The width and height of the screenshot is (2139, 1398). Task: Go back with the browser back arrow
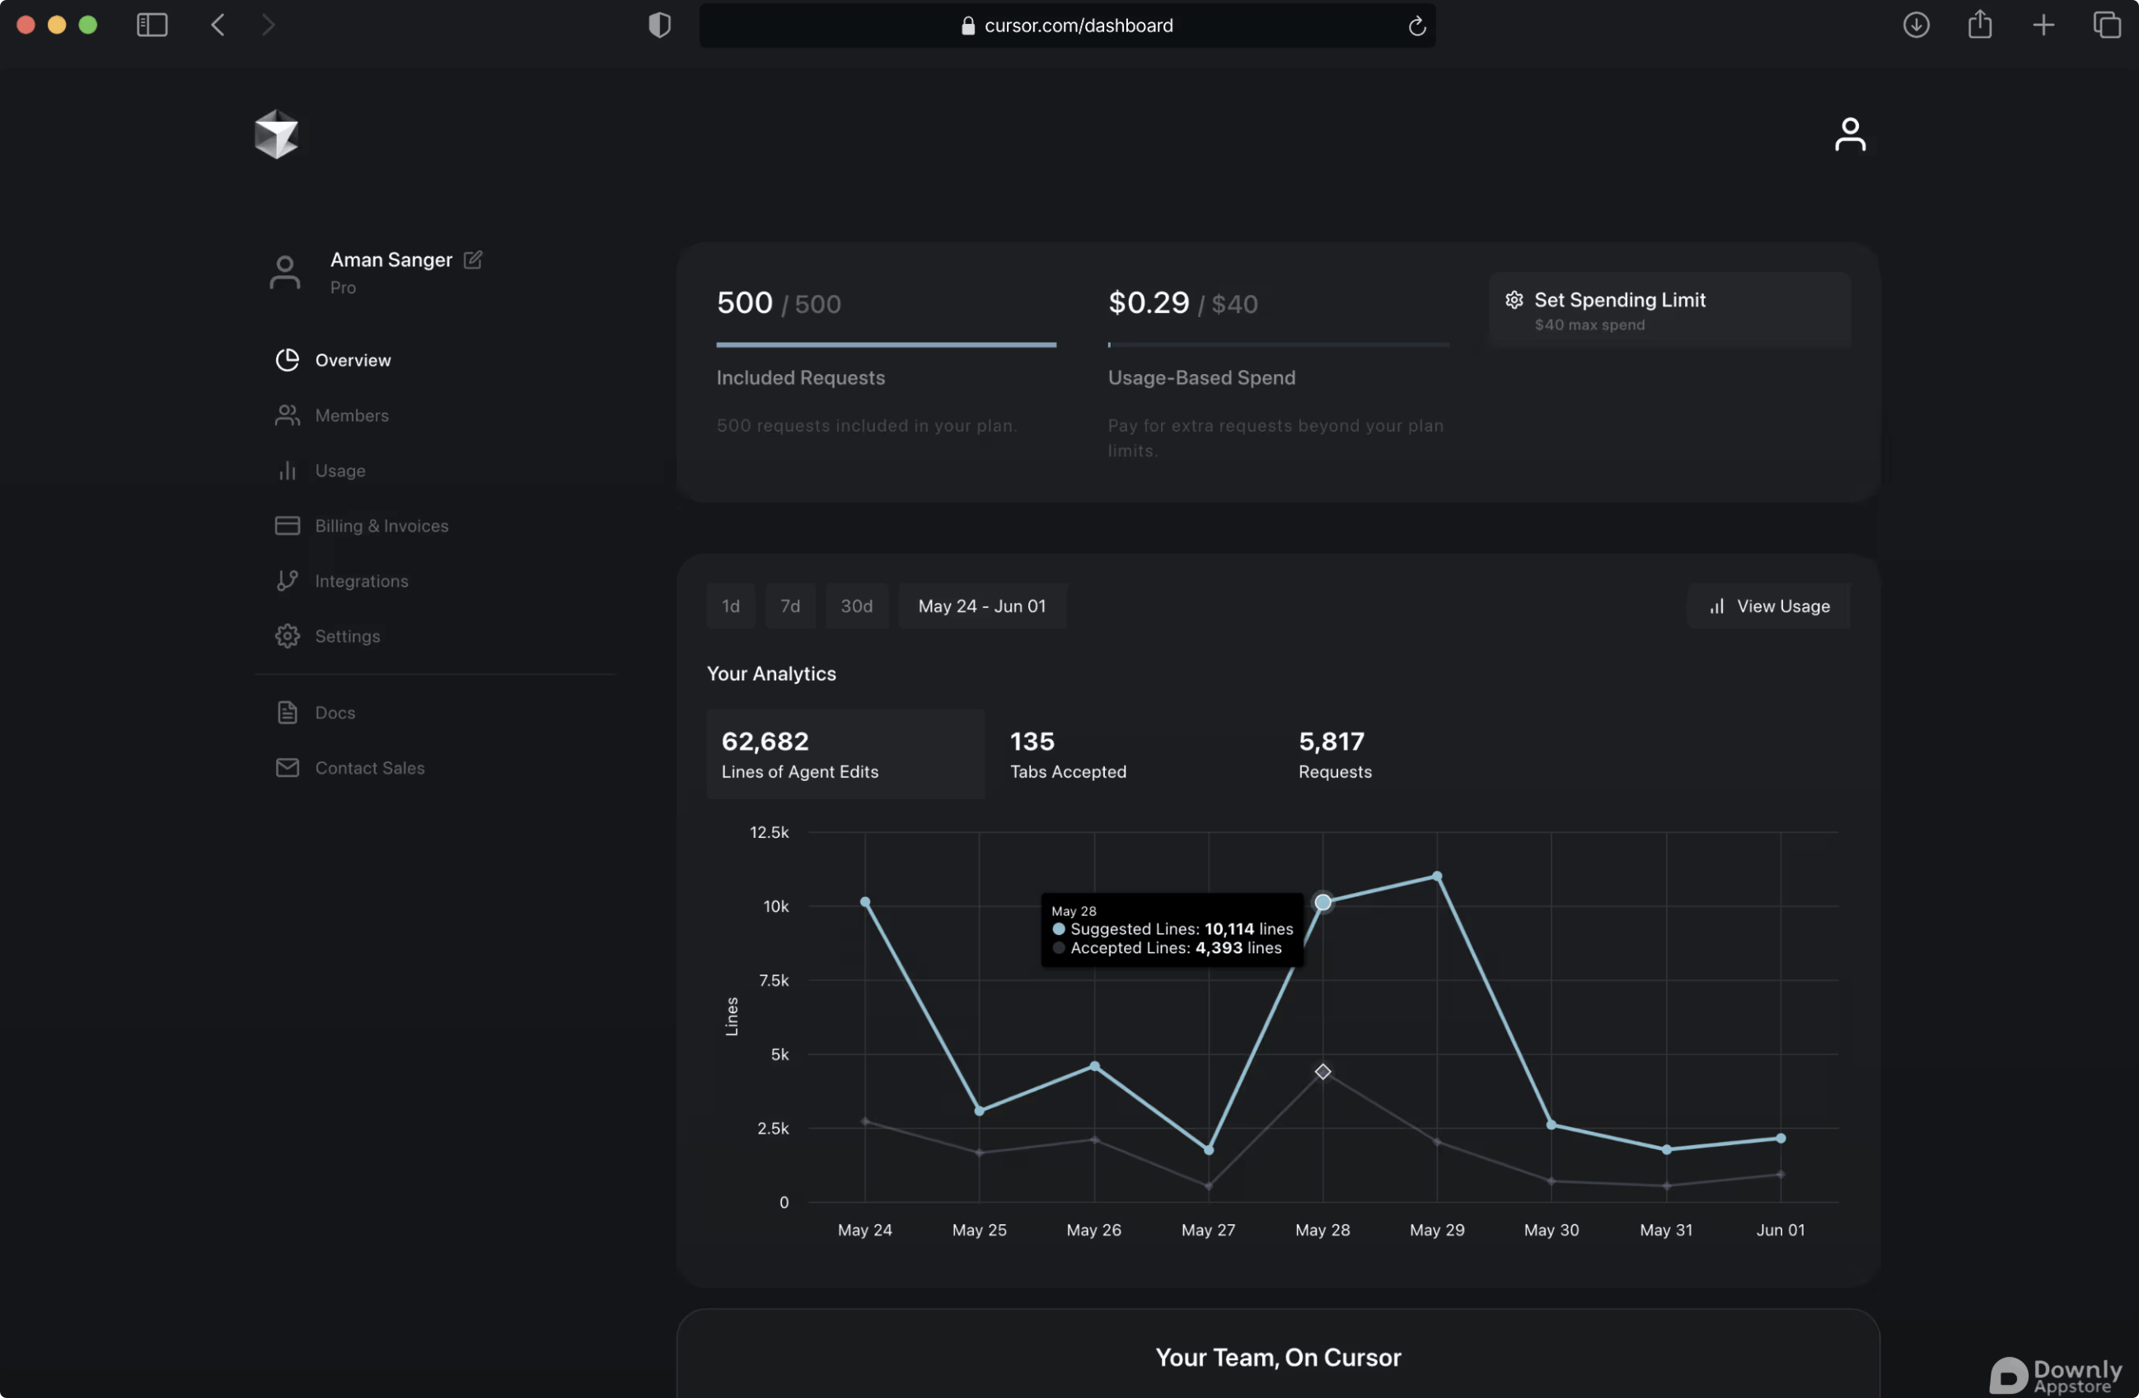coord(218,26)
